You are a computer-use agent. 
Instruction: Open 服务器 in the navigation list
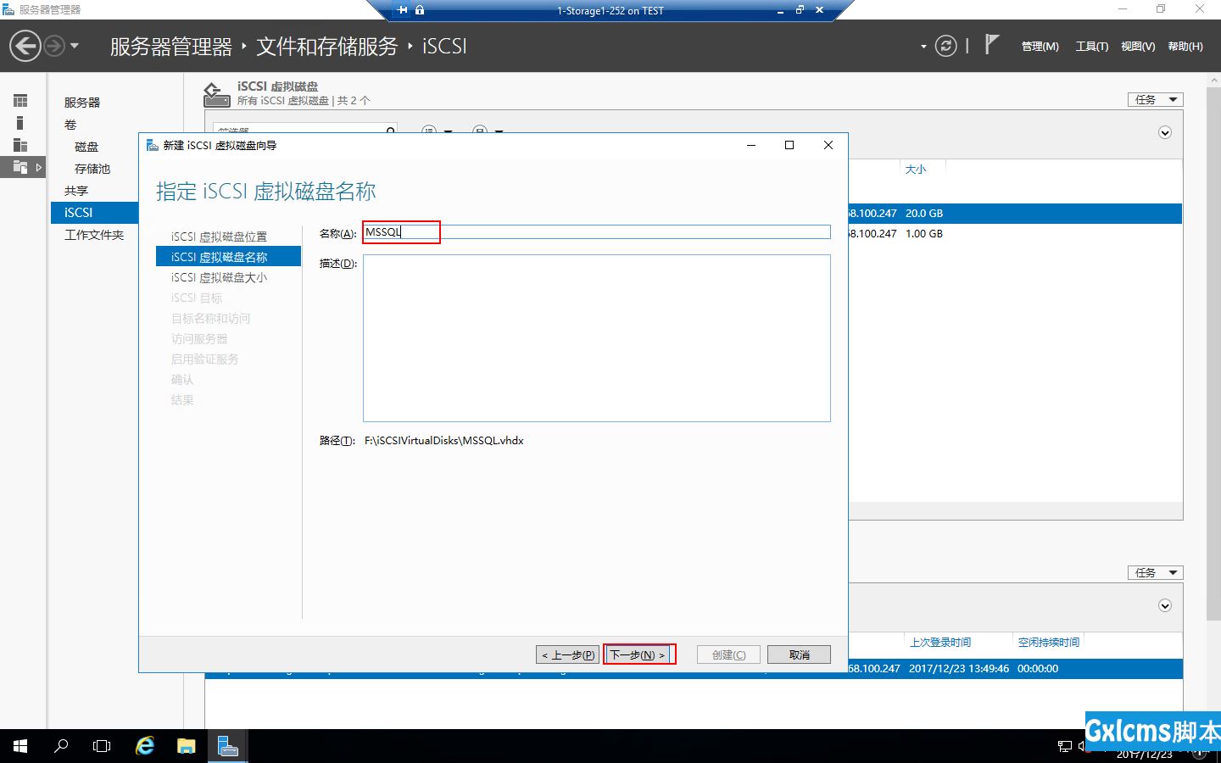click(x=82, y=103)
